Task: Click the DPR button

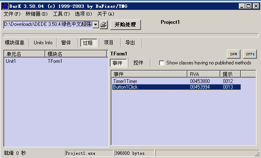Action: (234, 54)
